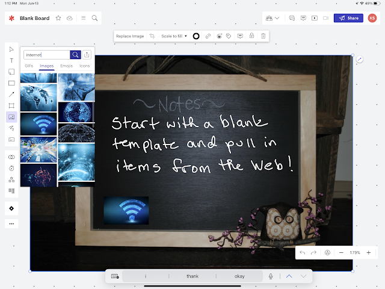The height and width of the screenshot is (289, 385).
Task: Rename the Blank Board title
Action: [35, 18]
